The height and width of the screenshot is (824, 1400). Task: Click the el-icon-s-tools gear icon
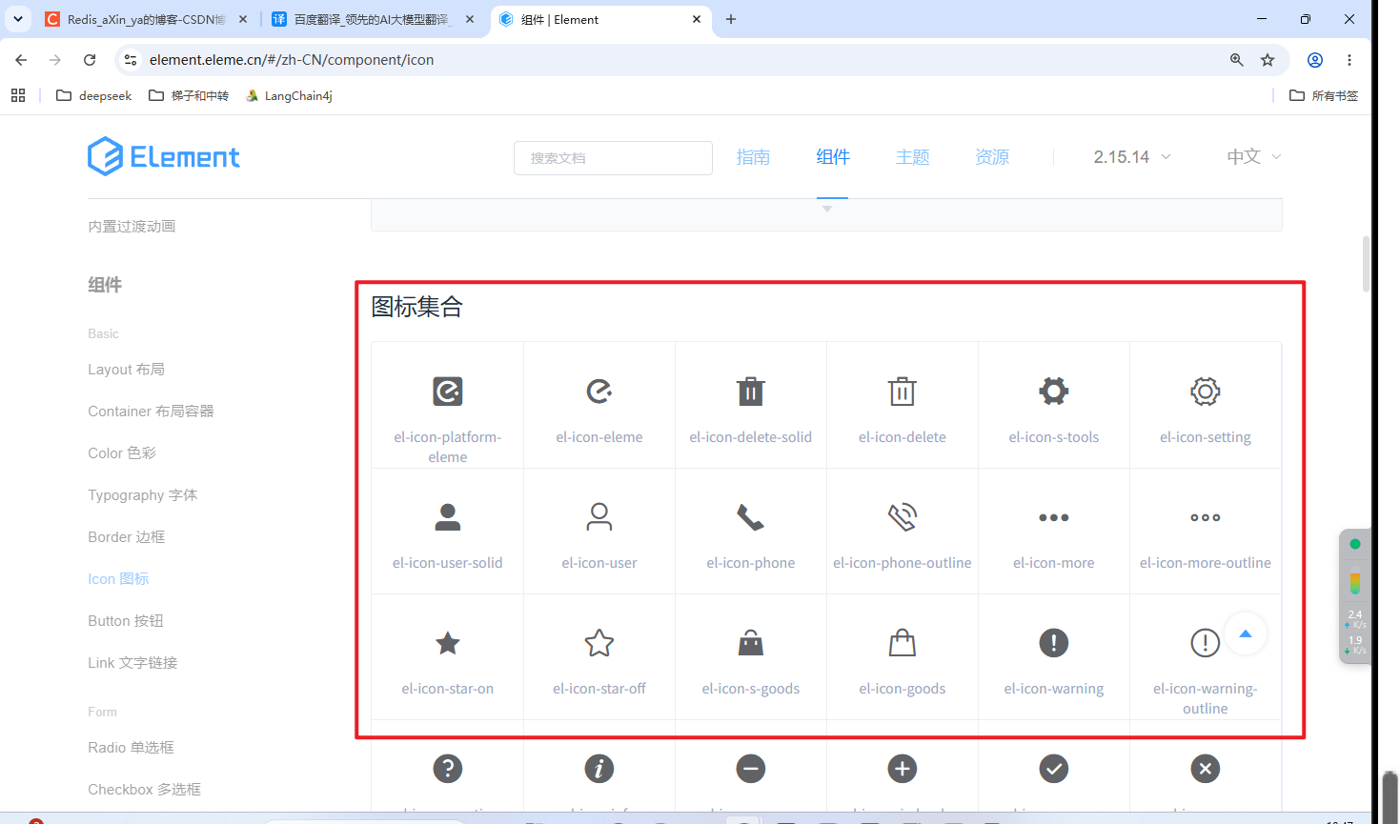1054,392
